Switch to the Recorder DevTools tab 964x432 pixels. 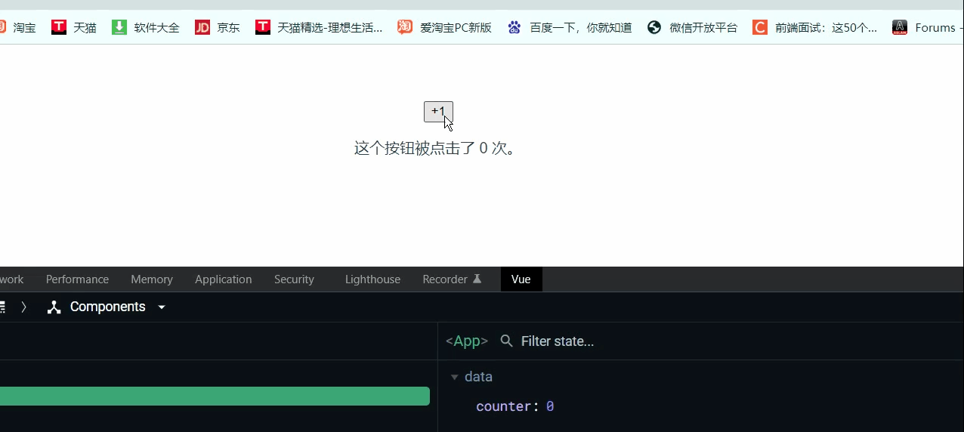click(452, 279)
